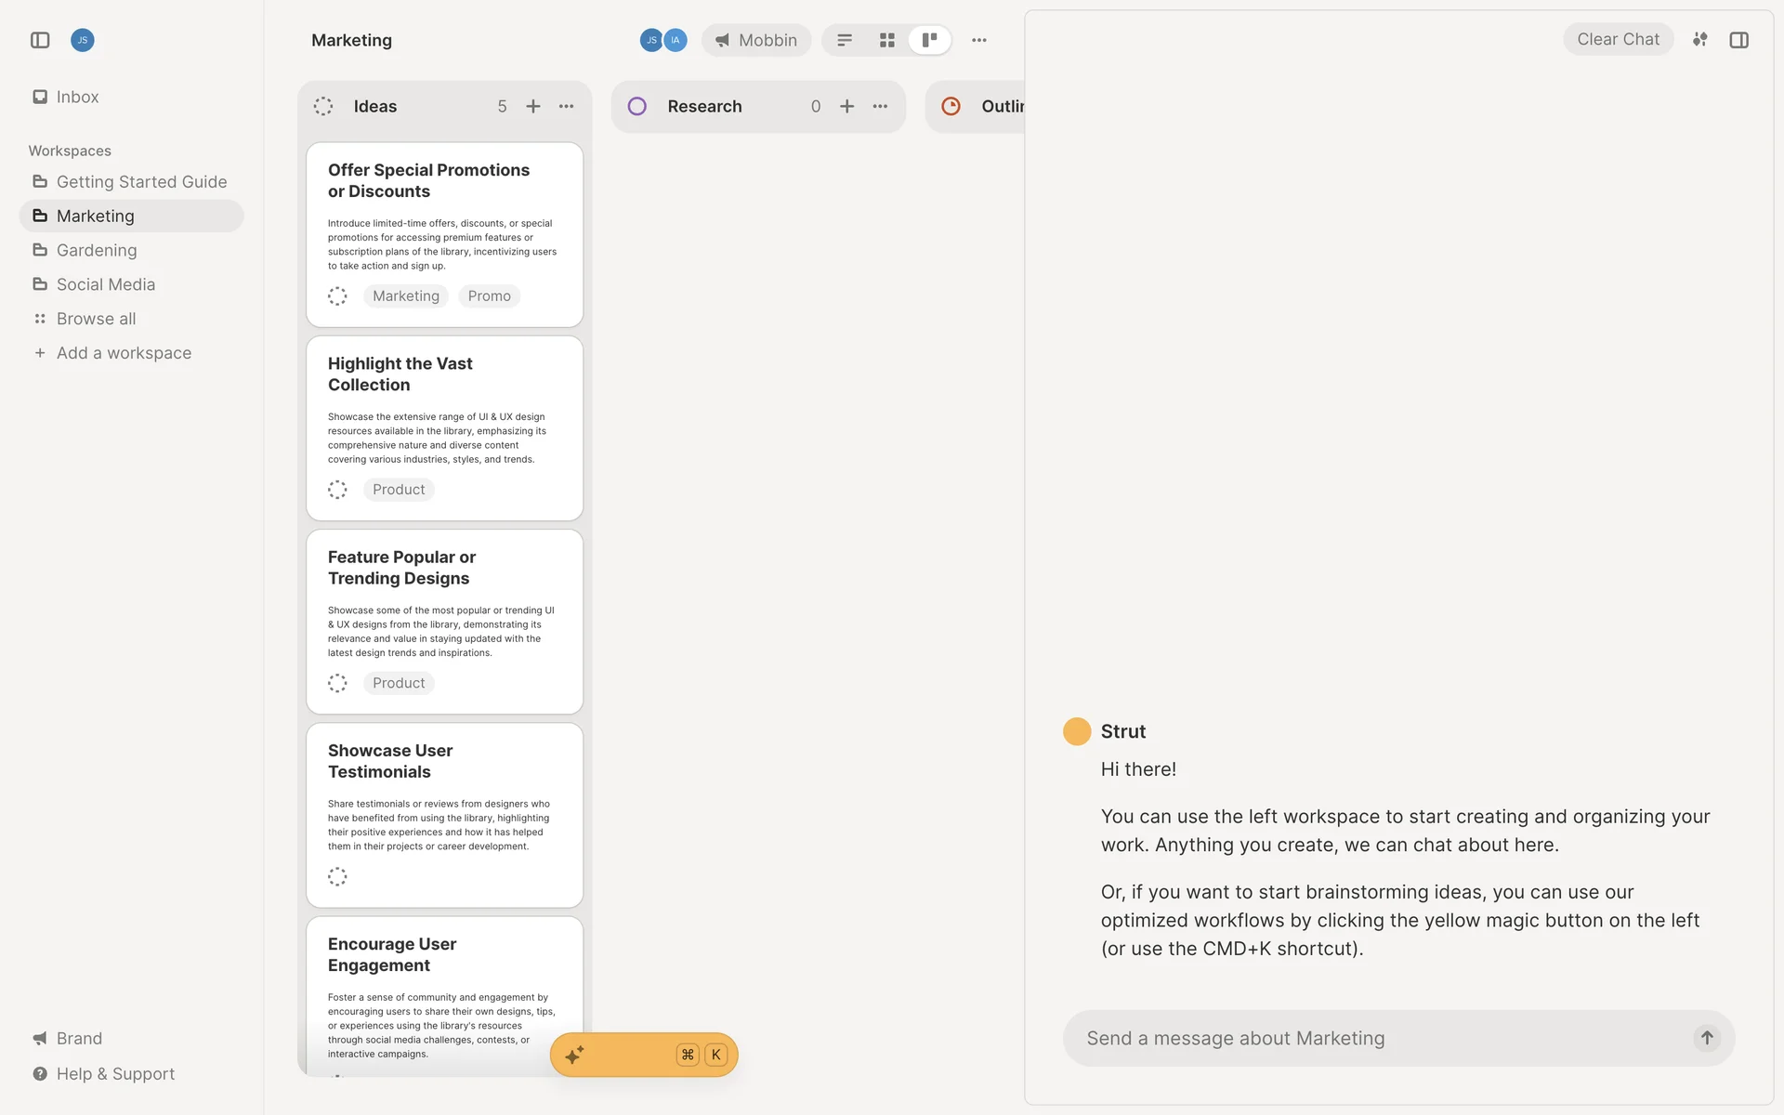Viewport: 1784px width, 1115px height.
Task: Click the orange Strut avatar circle
Action: pyautogui.click(x=1076, y=731)
